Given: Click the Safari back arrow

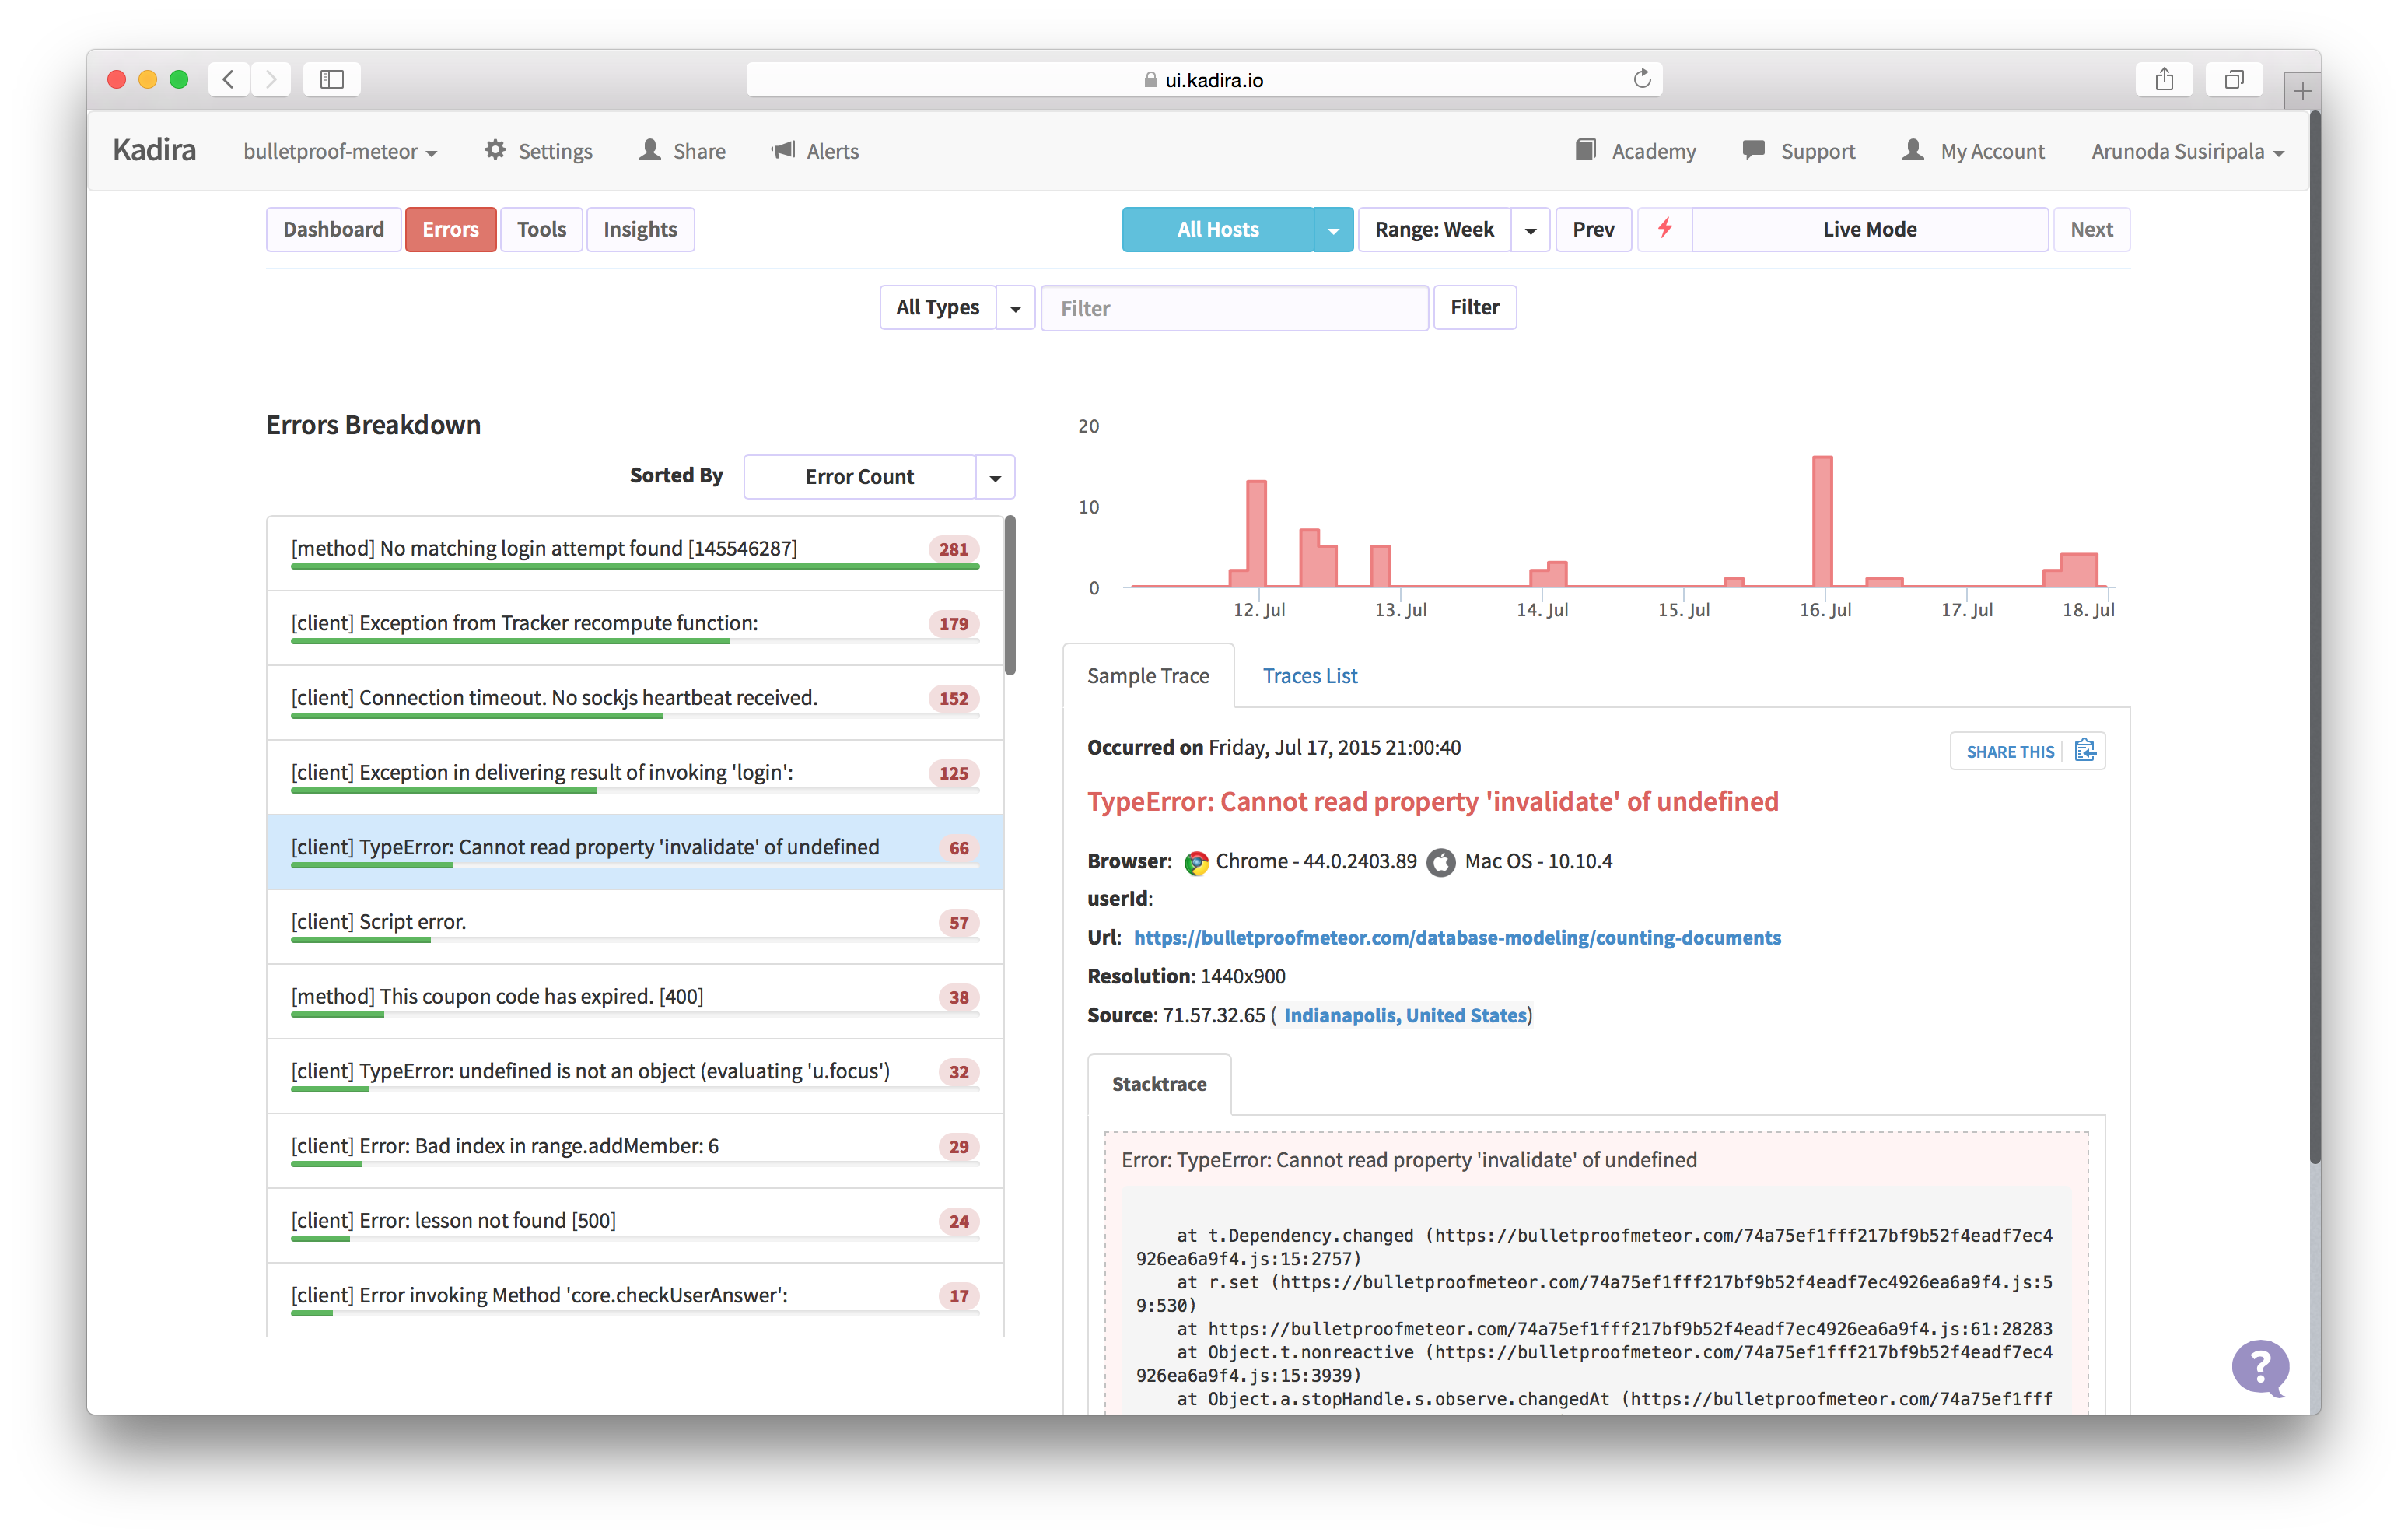Looking at the screenshot, I should pyautogui.click(x=228, y=79).
